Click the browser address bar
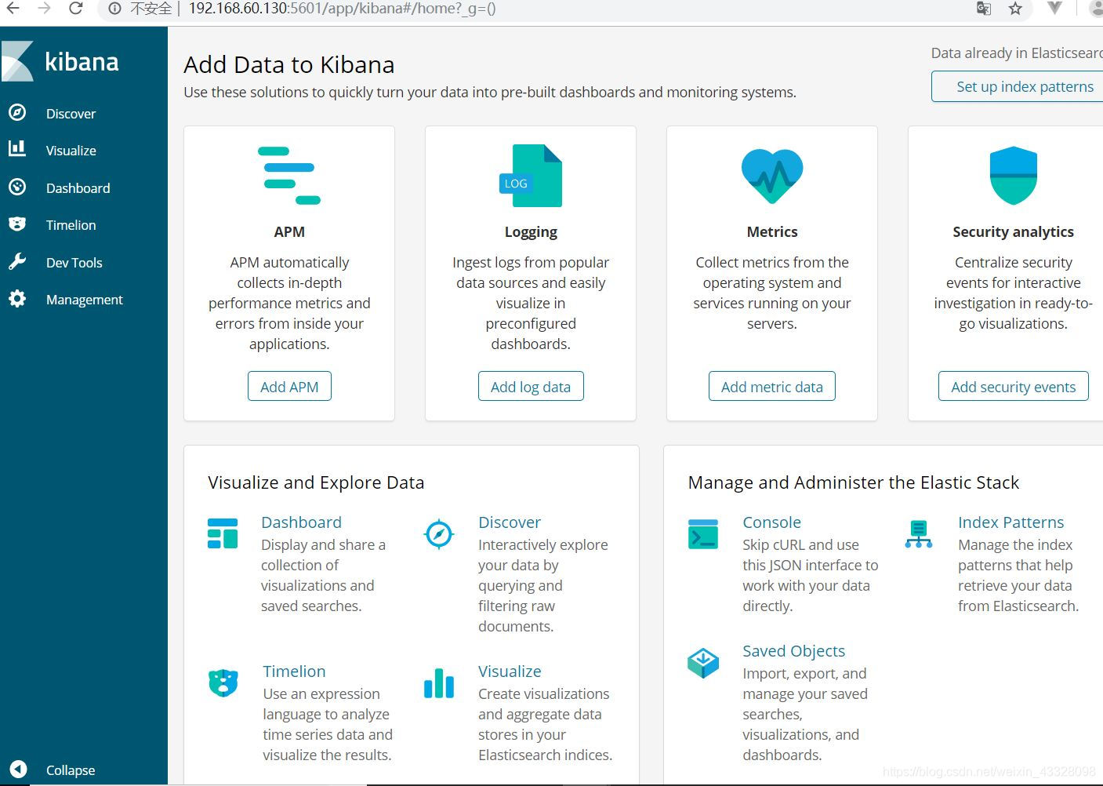Image resolution: width=1103 pixels, height=786 pixels. [470, 9]
